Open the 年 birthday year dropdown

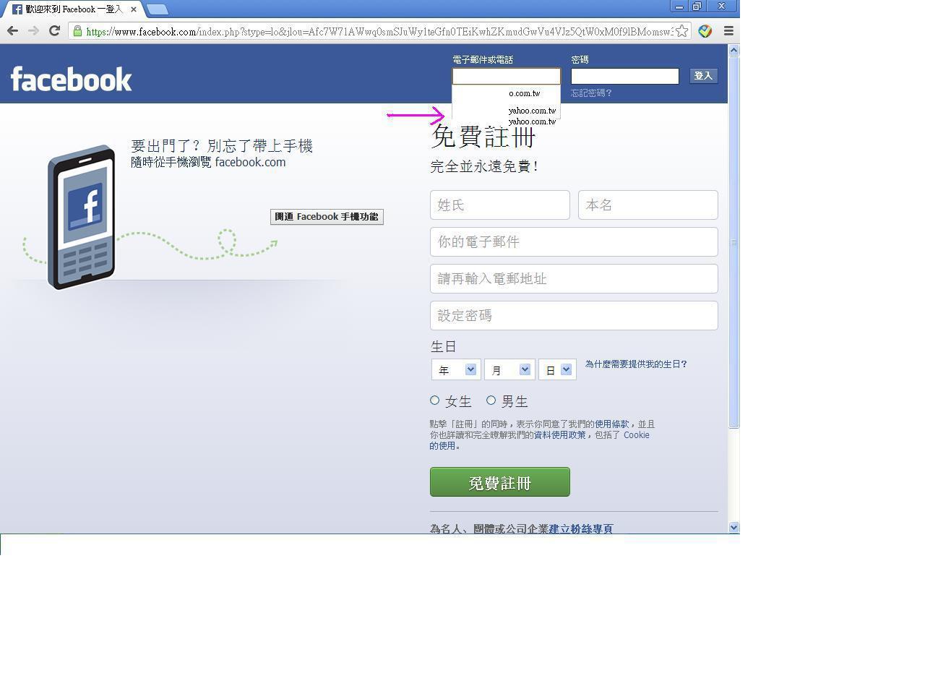point(455,370)
